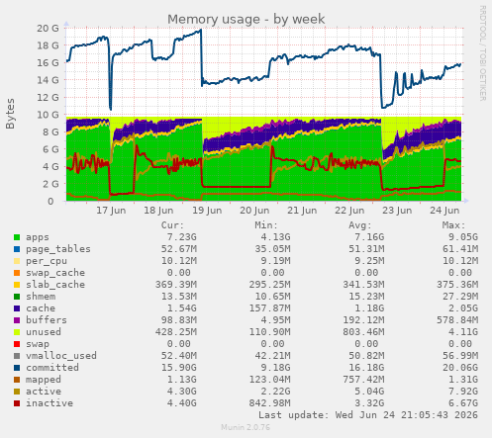Click the vmalloc_used current value 52.40M

coord(179,356)
